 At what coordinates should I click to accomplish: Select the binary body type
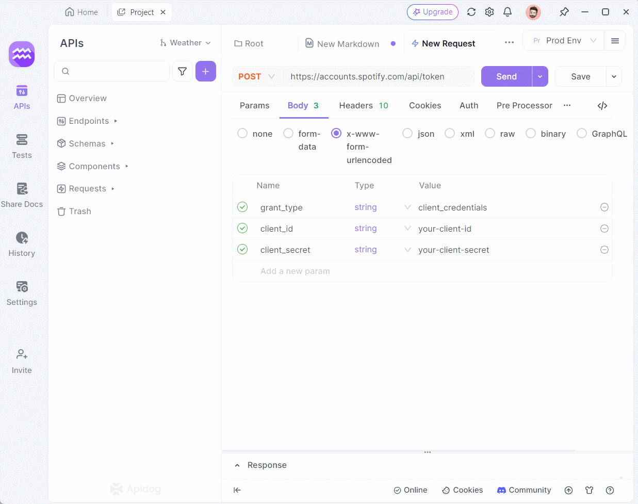click(531, 133)
